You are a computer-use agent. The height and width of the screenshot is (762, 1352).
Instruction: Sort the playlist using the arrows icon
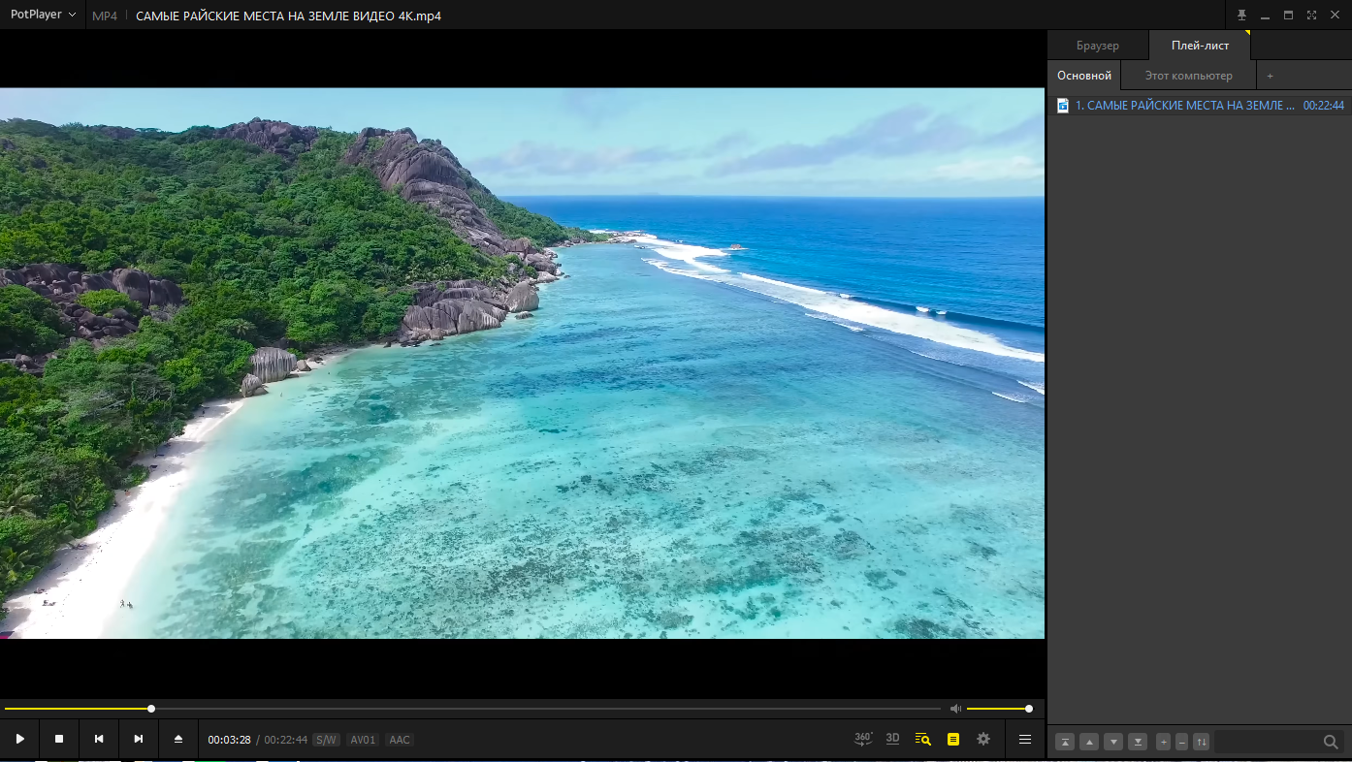pos(1201,741)
